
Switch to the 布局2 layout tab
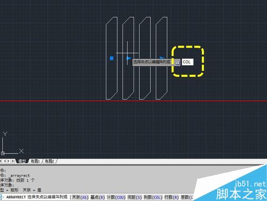pyautogui.click(x=49, y=161)
